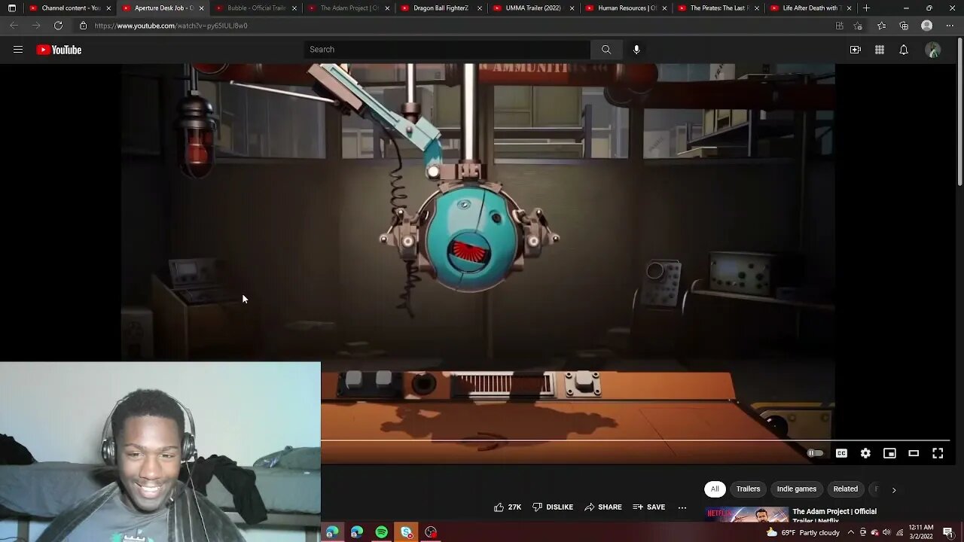Viewport: 964px width, 542px height.
Task: Close the Aperture Desk Job tab
Action: (x=201, y=8)
